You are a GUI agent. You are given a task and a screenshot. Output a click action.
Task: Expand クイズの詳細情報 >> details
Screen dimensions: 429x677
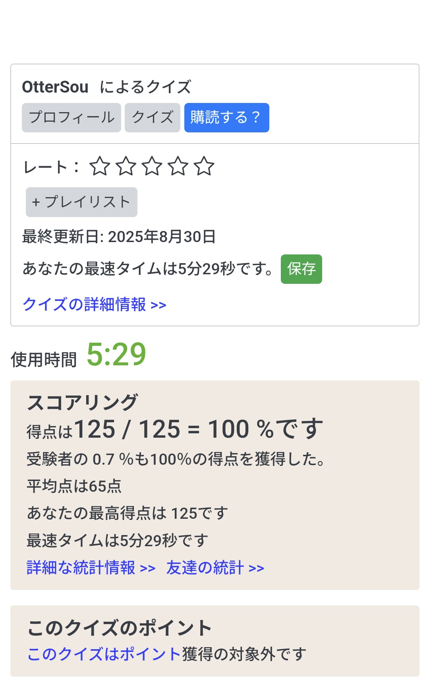pos(94,305)
